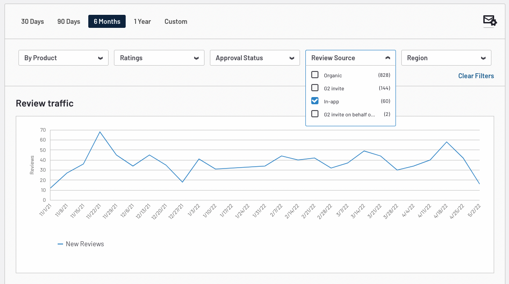Screen dimensions: 509x284
Task: Select the 6 Months time range
Action: [x=107, y=22]
